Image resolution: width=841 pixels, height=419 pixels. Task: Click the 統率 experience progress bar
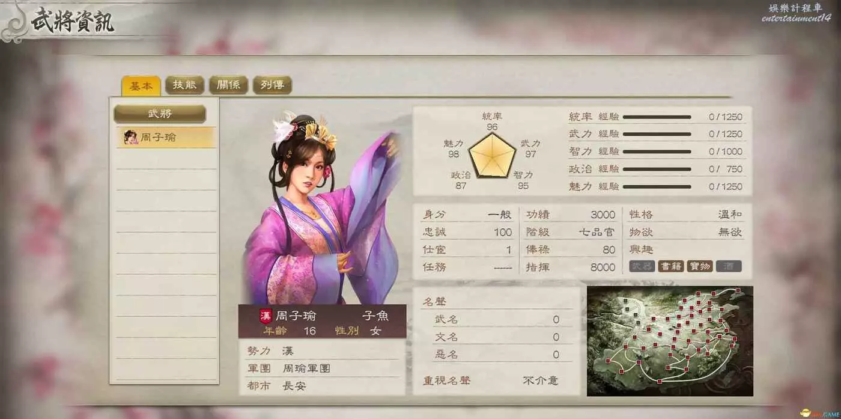click(x=657, y=117)
